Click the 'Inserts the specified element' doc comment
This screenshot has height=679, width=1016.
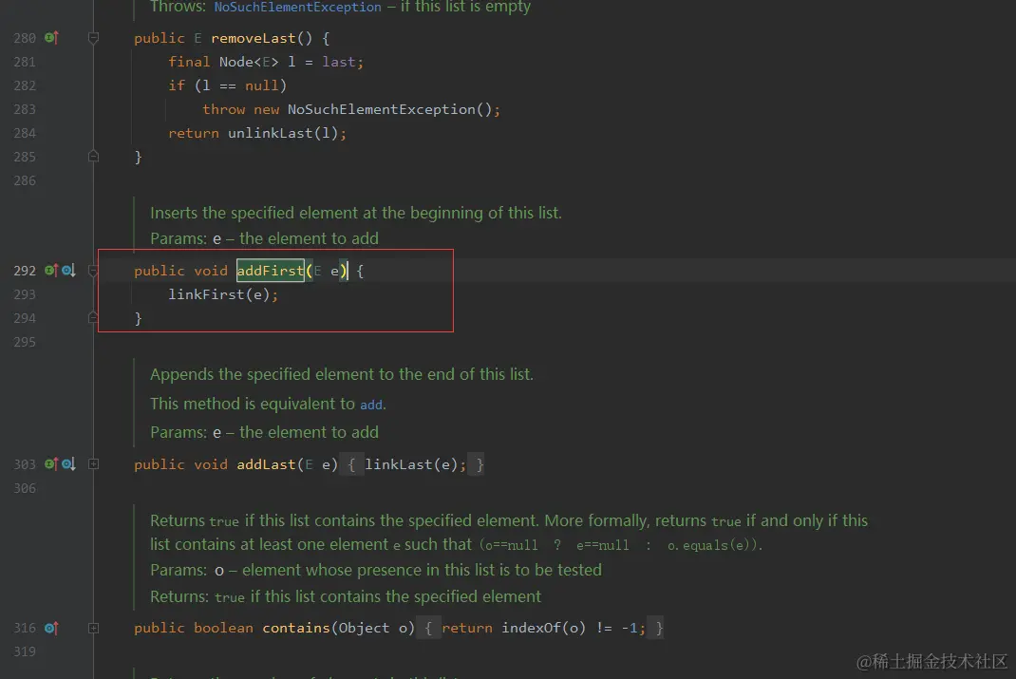(356, 213)
